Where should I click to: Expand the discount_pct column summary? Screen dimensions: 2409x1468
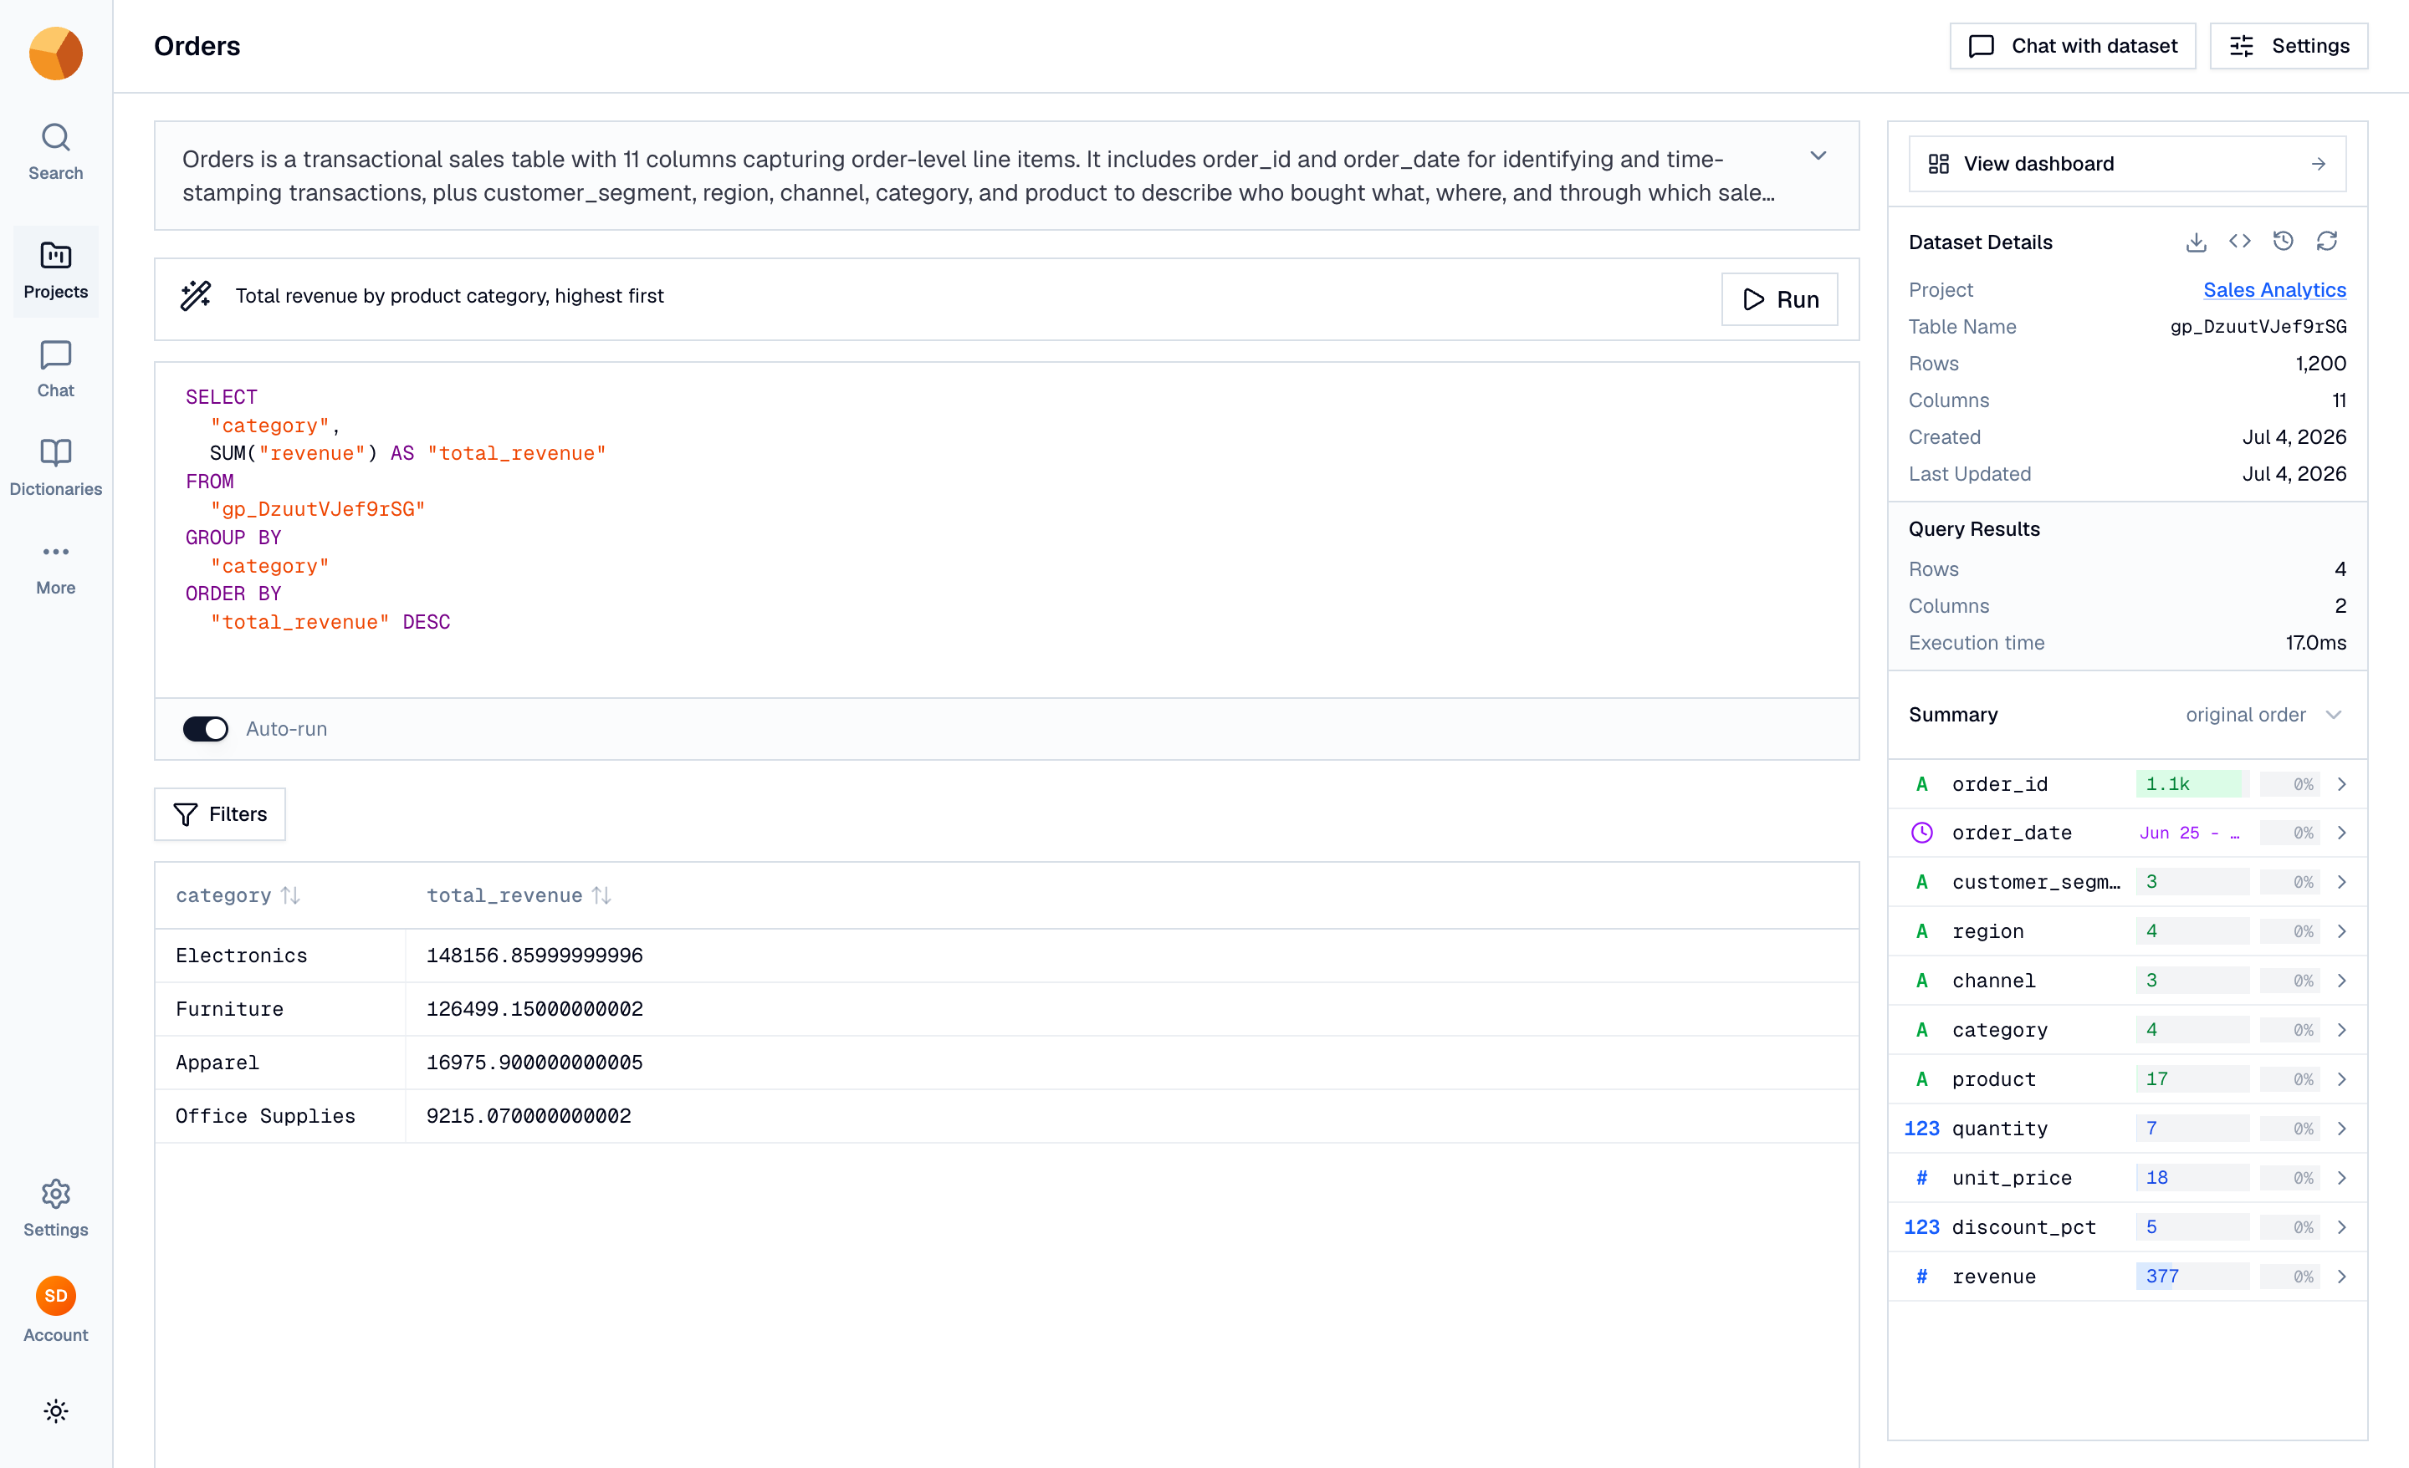[x=2341, y=1227]
